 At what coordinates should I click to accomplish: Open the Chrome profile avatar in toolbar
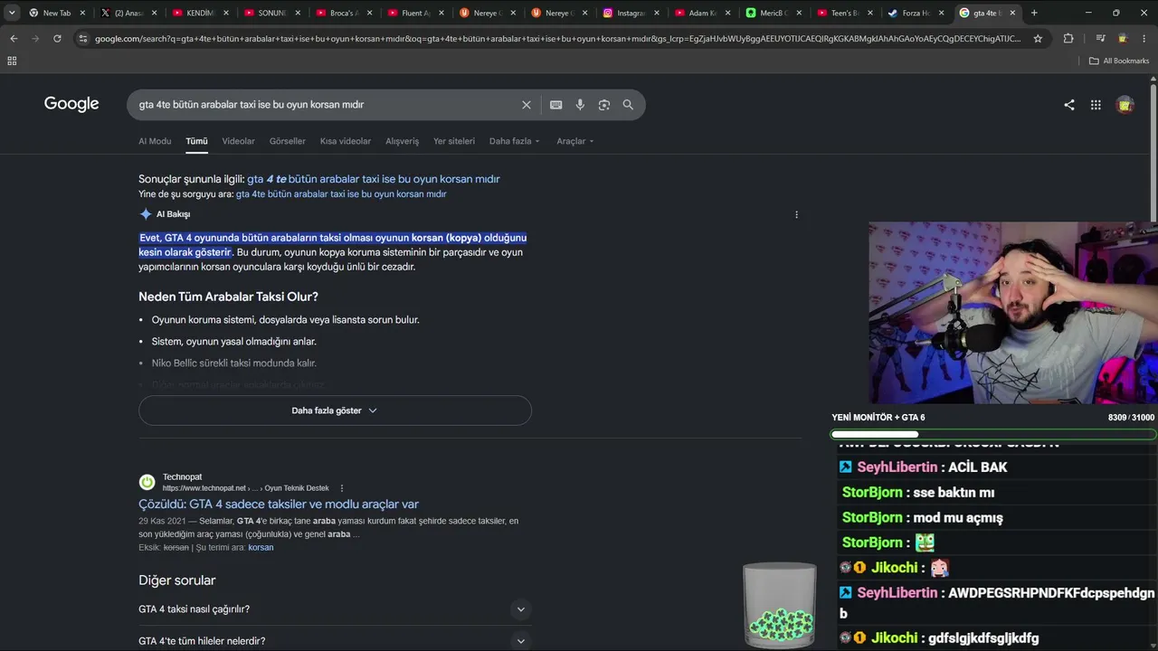point(1123,39)
